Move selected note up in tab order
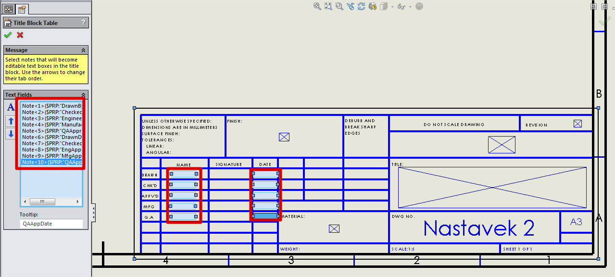This screenshot has height=277, width=615. [11, 121]
